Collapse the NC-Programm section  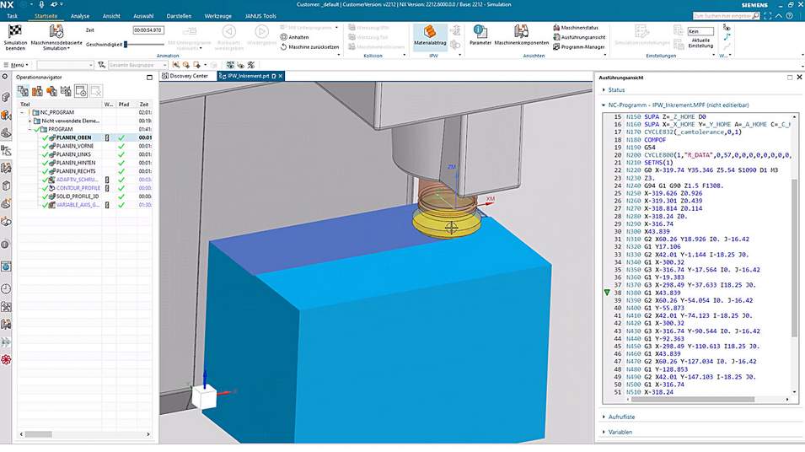click(x=604, y=105)
